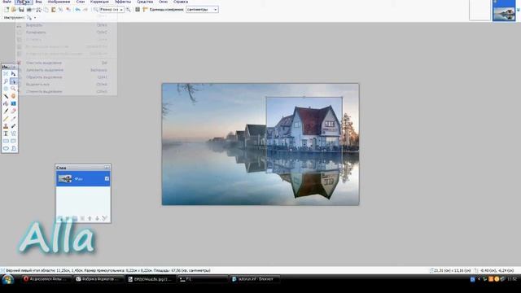This screenshot has width=521, height=293.
Task: Select the Rounded Rectangle tool
Action: 13,141
